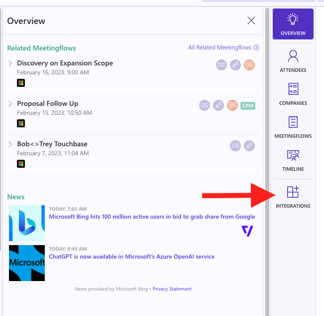
Task: Open the Overview tab in sidebar
Action: [x=293, y=24]
